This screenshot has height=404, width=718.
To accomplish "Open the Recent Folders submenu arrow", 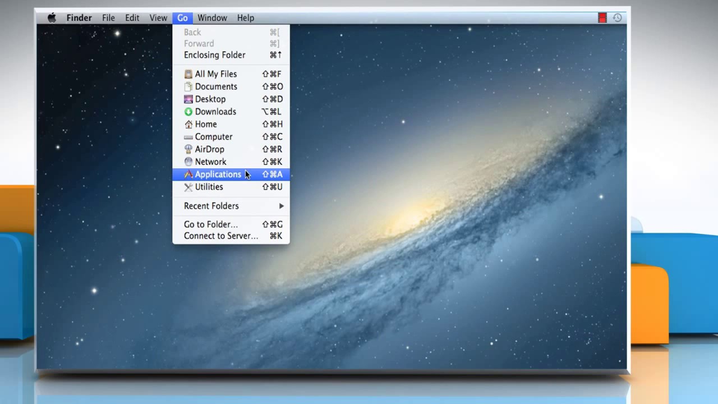I will [x=281, y=206].
